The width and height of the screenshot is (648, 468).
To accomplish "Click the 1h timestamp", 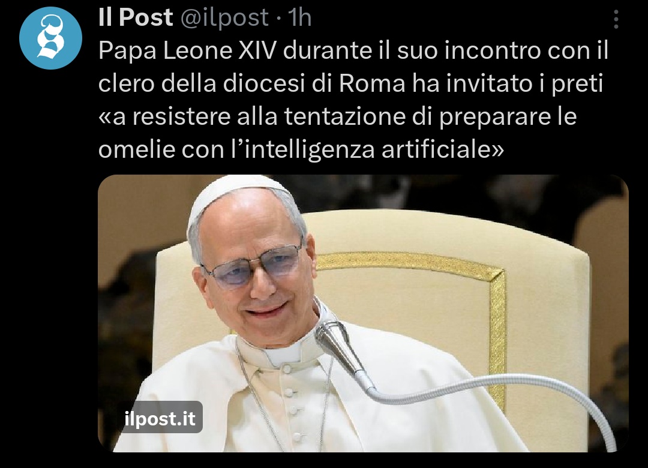I will pyautogui.click(x=299, y=17).
